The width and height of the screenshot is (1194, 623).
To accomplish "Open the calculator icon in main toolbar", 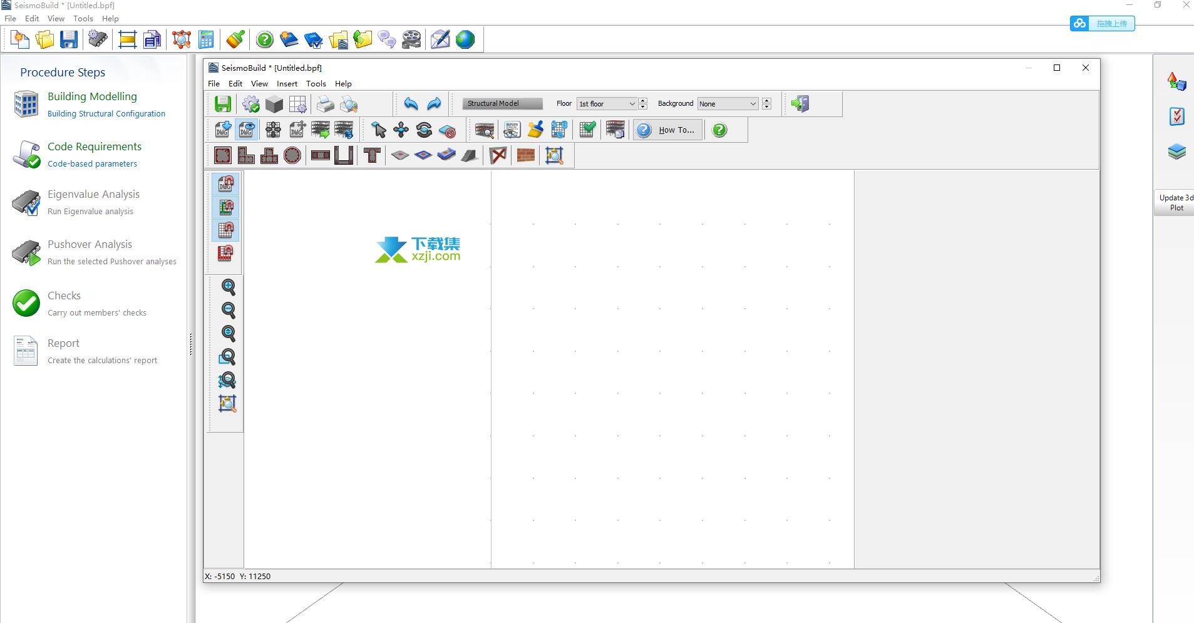I will (x=206, y=39).
